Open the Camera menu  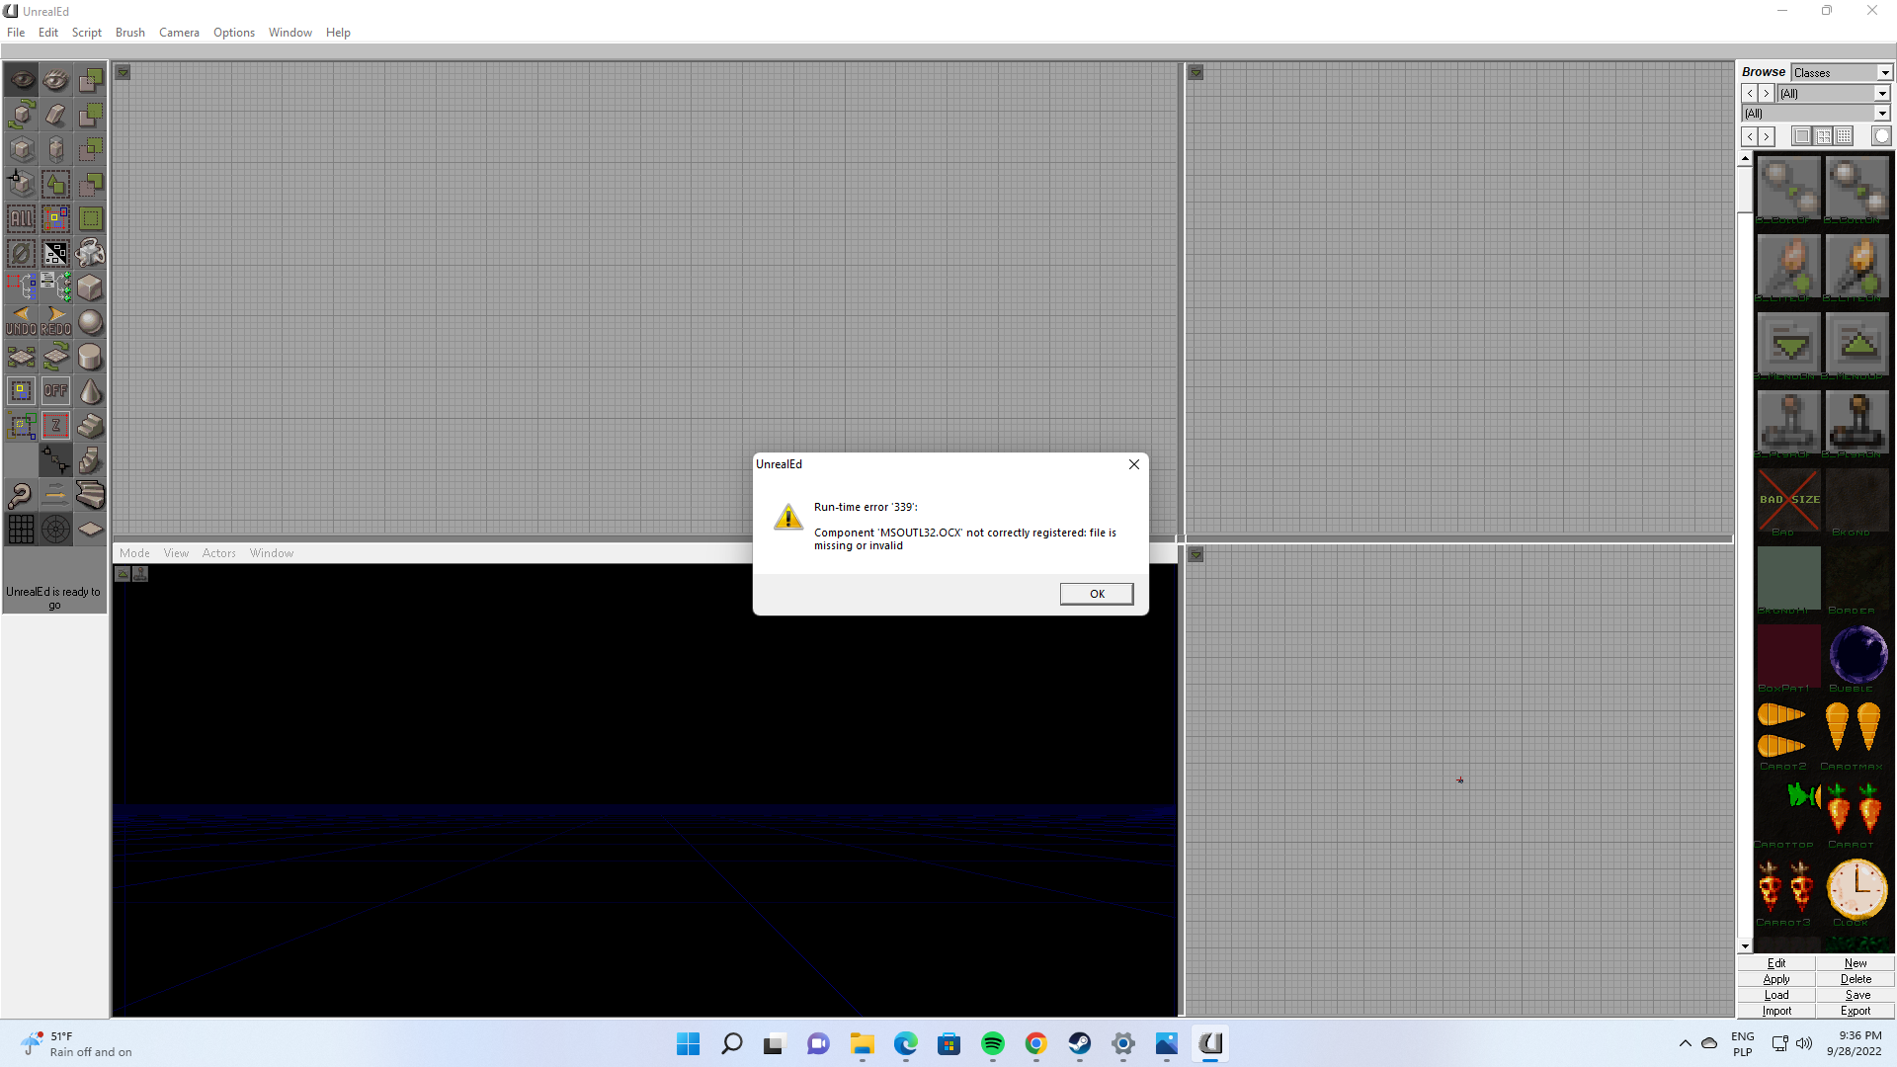coord(179,33)
